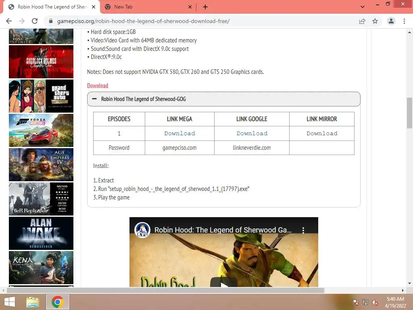This screenshot has width=413, height=310.
Task: Bookmark this page with the star icon
Action: [375, 21]
